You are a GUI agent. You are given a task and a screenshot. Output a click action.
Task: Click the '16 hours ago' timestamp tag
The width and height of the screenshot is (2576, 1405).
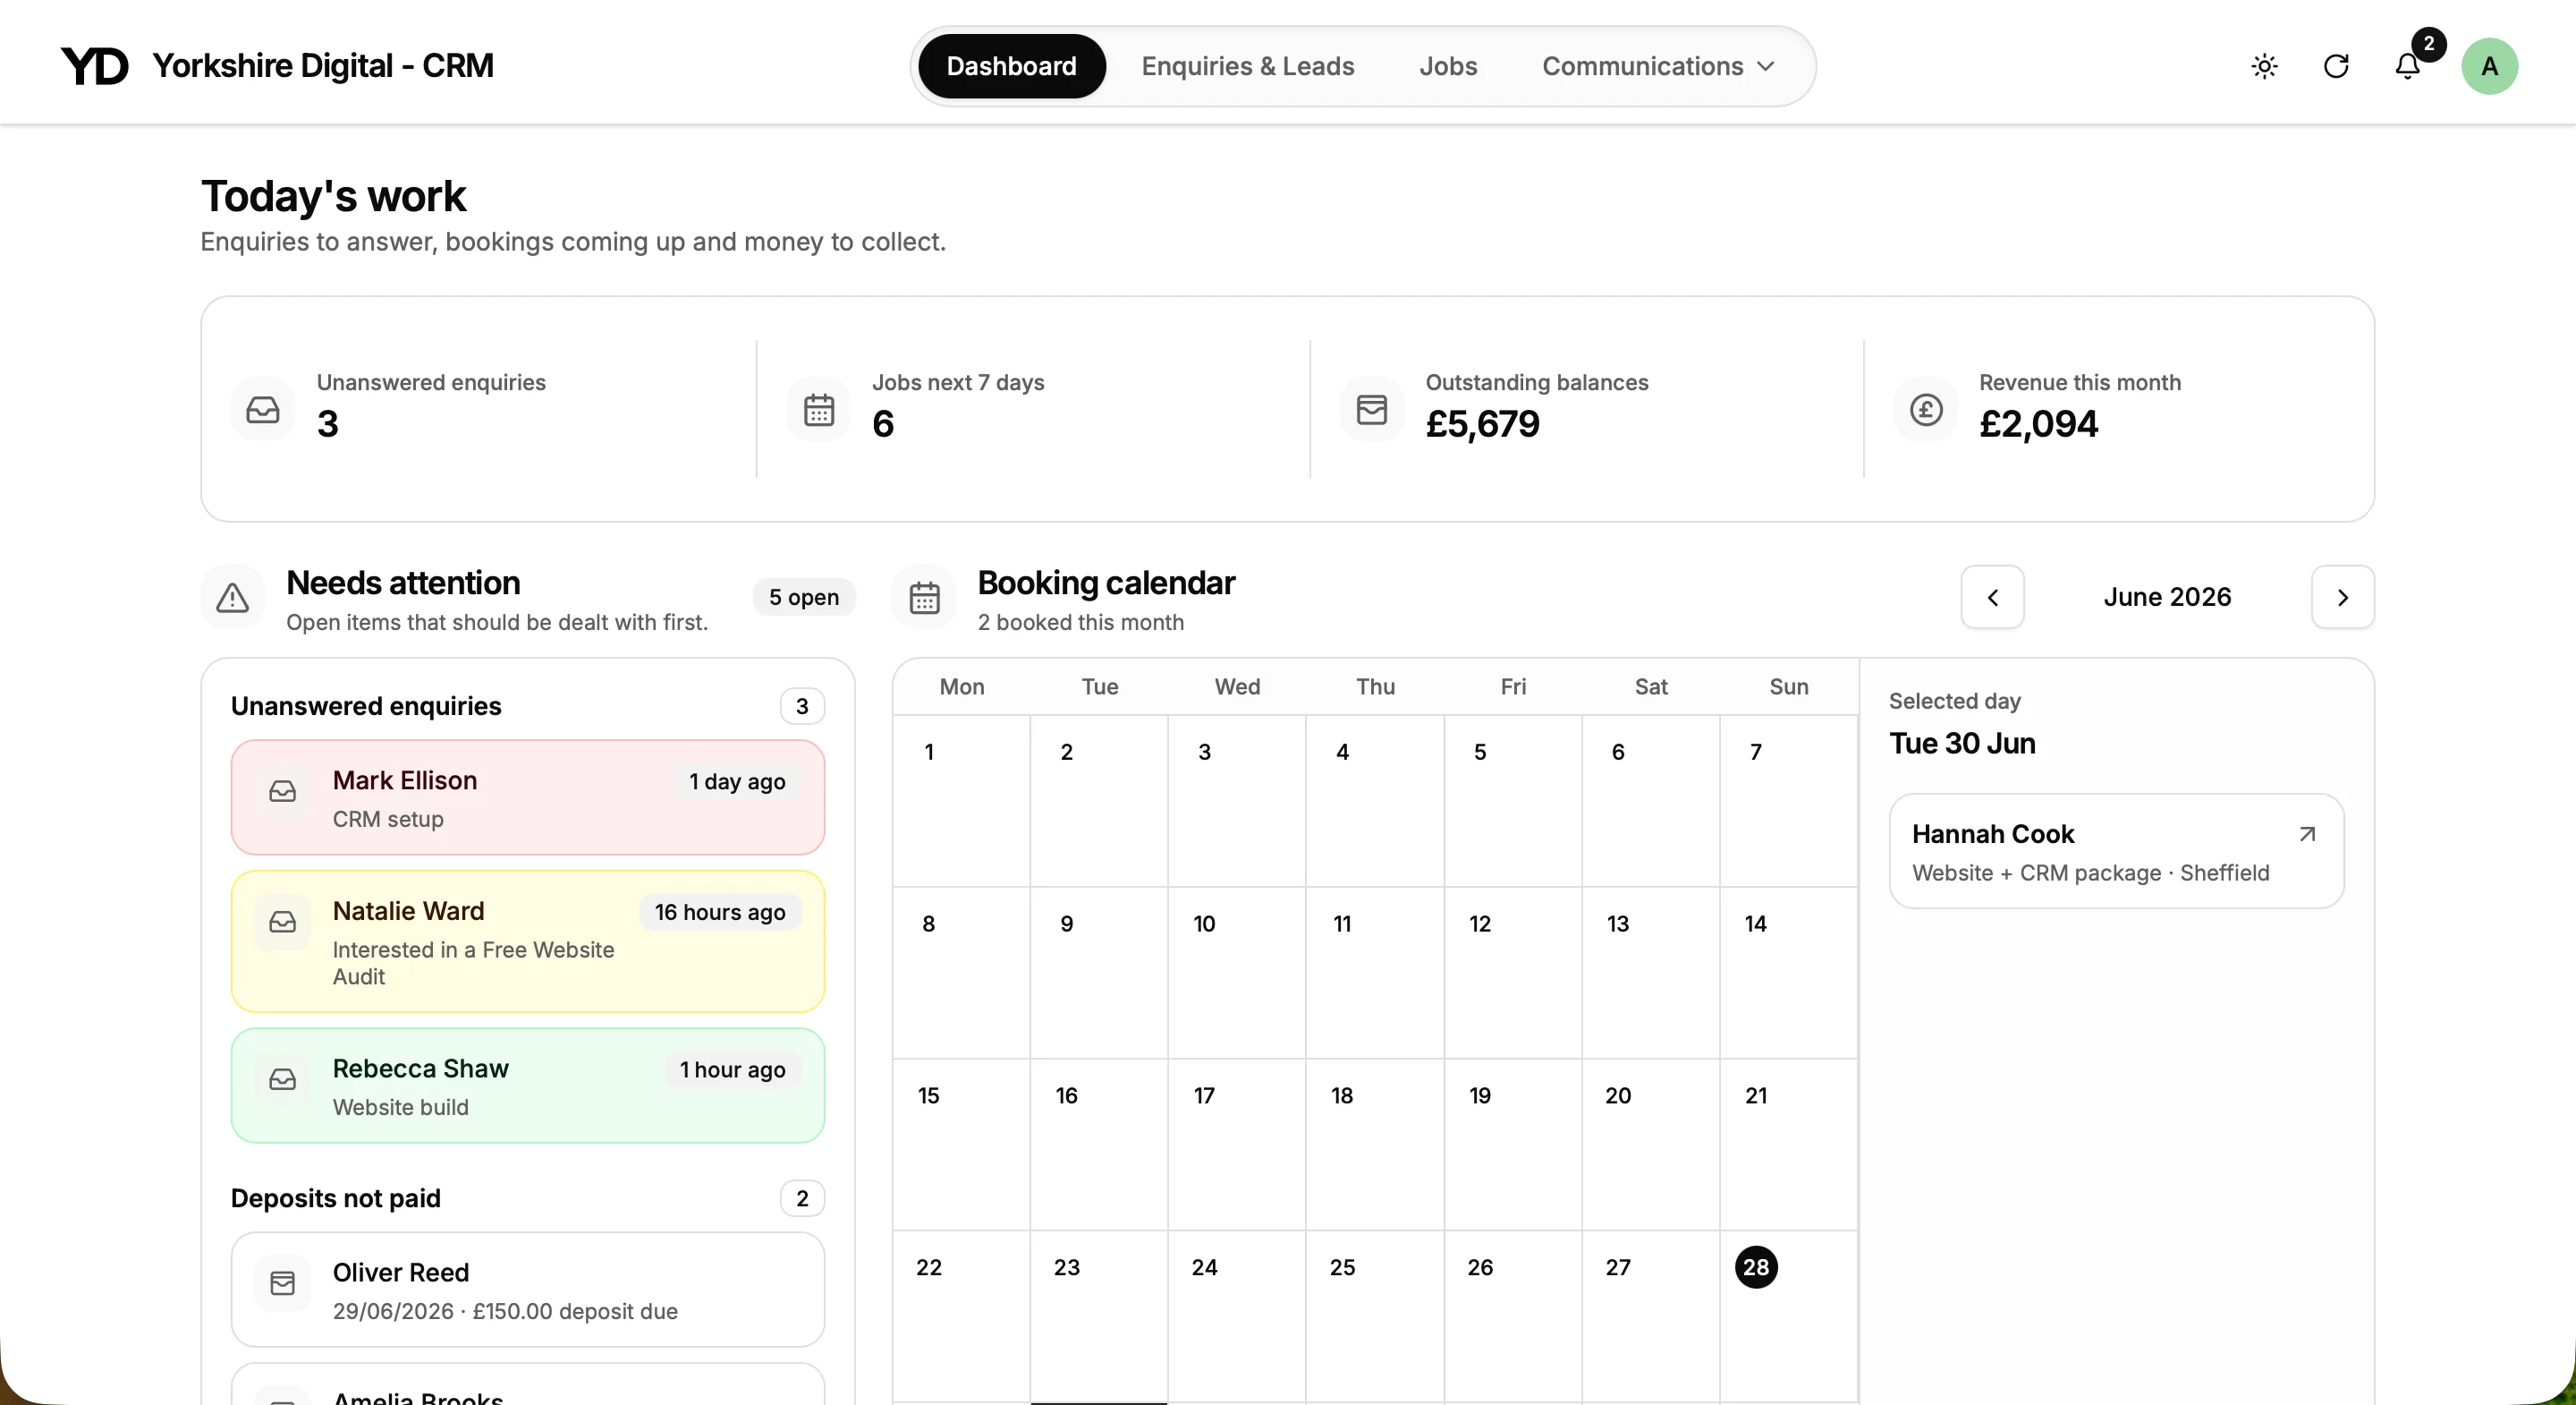(720, 913)
